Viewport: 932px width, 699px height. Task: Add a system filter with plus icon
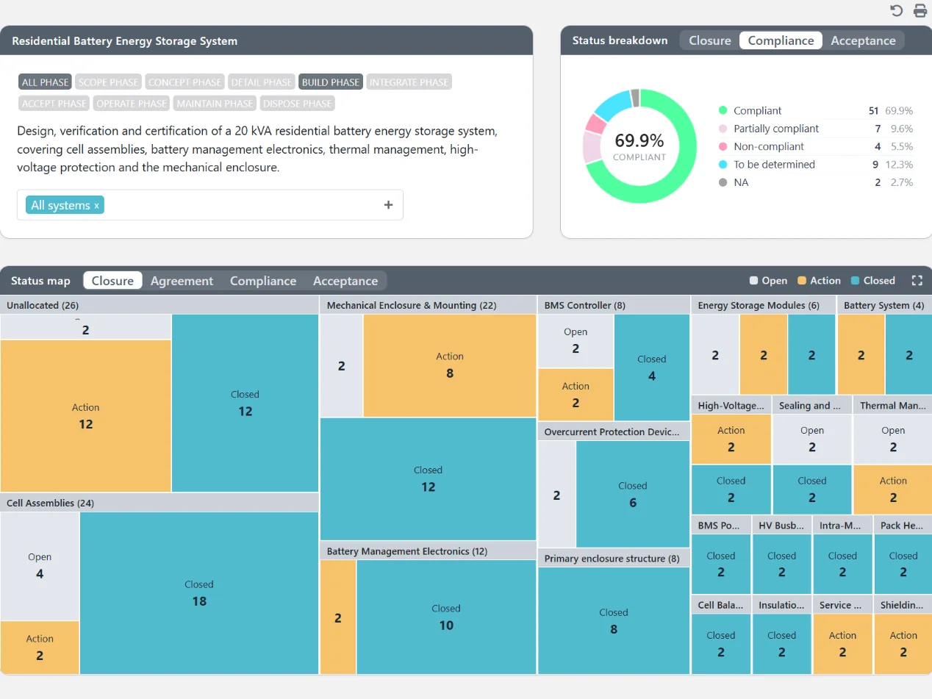coord(388,205)
